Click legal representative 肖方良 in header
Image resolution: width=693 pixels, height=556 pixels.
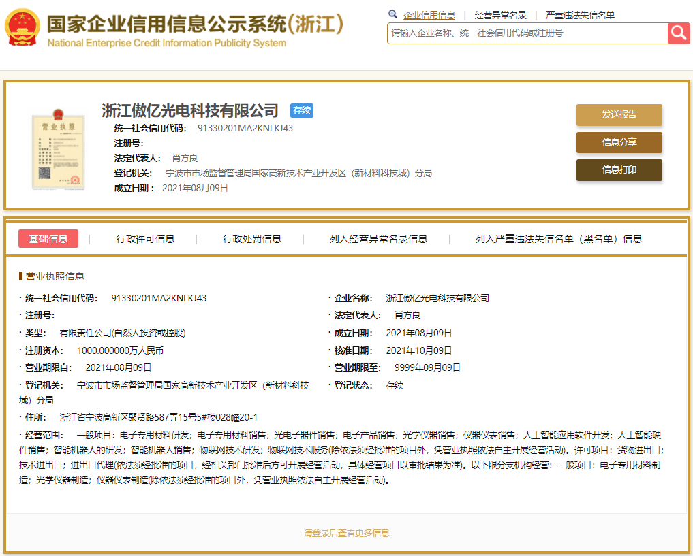click(x=185, y=158)
